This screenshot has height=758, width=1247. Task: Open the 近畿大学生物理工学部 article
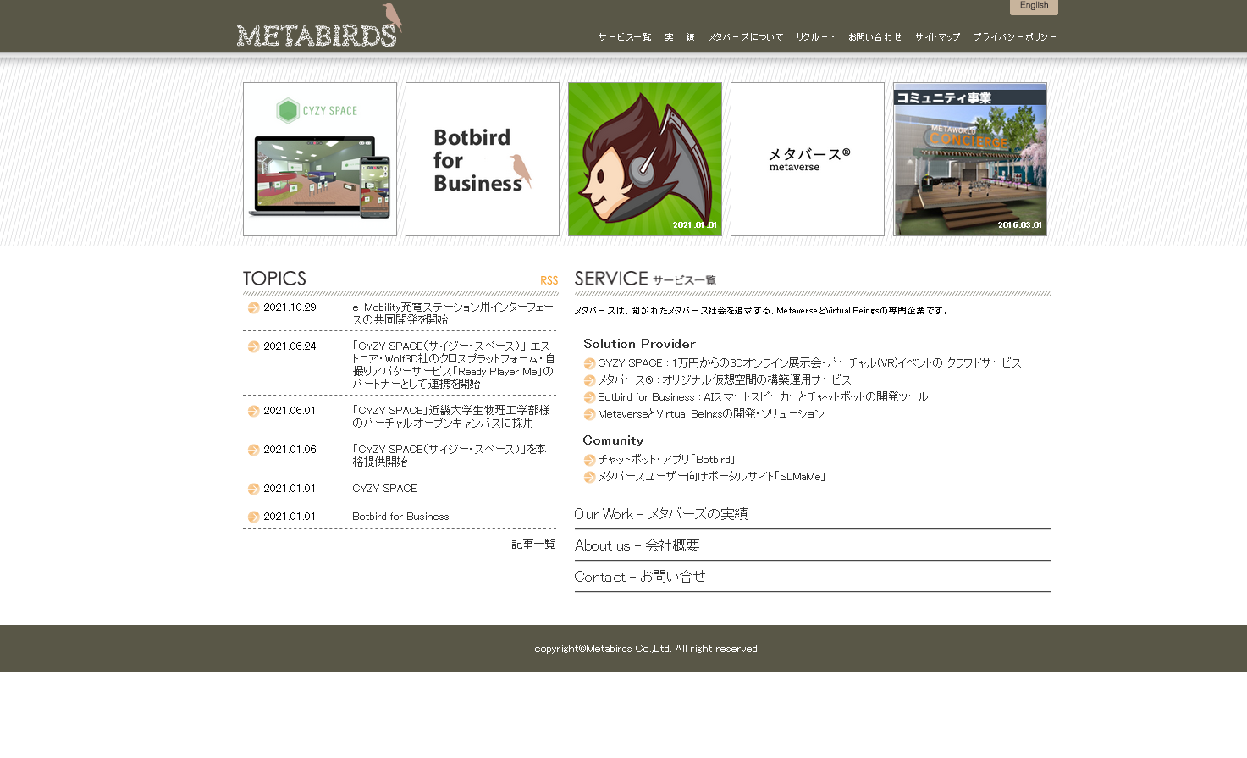[451, 417]
